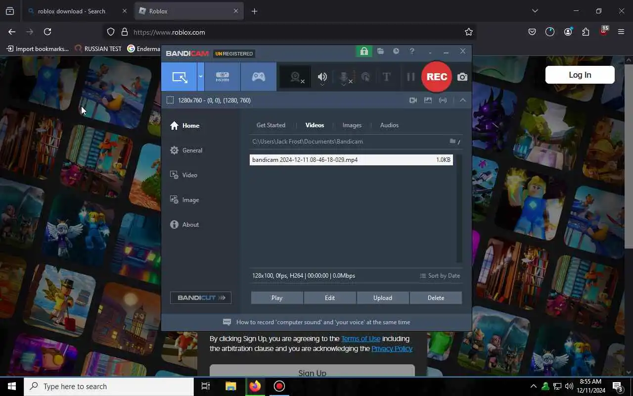
Task: Collapse the Bandicam panel with chevron
Action: tap(463, 100)
